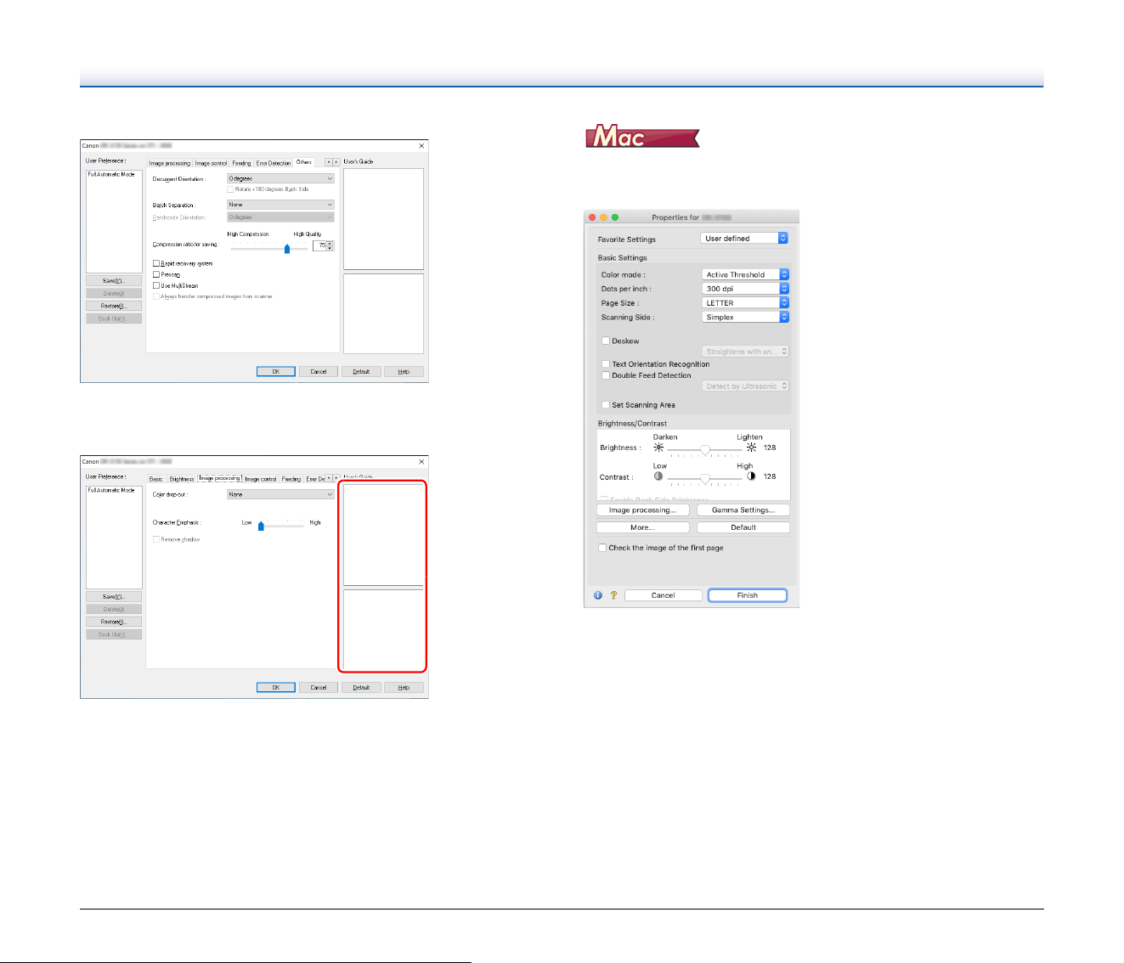Click Finish in the Properties dialog
The image size is (1124, 963).
coord(748,595)
